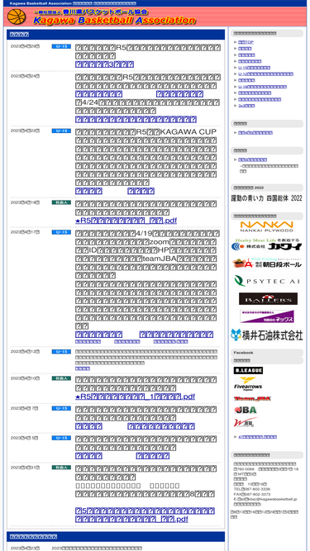The width and height of the screenshot is (310, 551).
Task: Click the Kagawa Basketball Association title banner
Action: click(114, 17)
